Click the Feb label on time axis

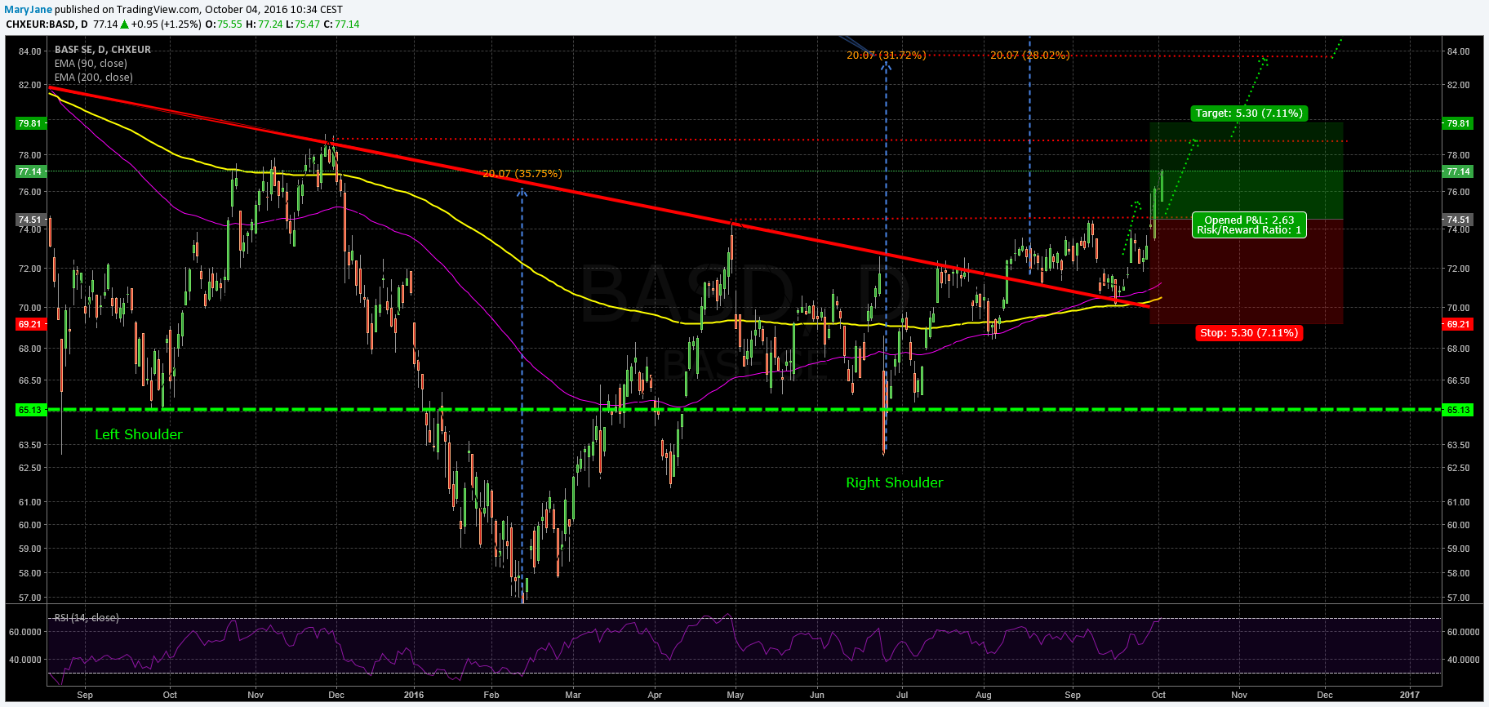(x=491, y=696)
